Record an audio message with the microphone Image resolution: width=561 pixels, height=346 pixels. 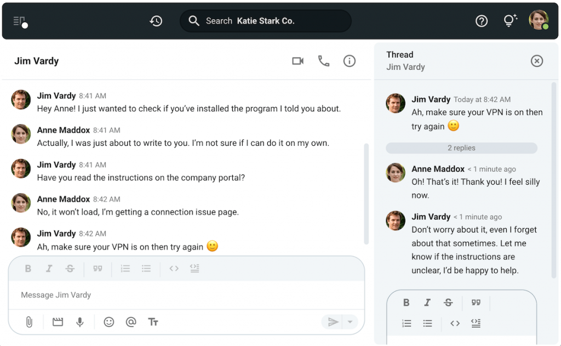(x=80, y=322)
